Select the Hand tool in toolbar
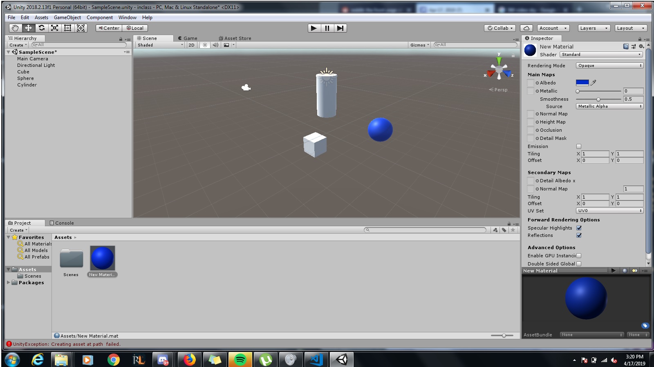 (15, 28)
